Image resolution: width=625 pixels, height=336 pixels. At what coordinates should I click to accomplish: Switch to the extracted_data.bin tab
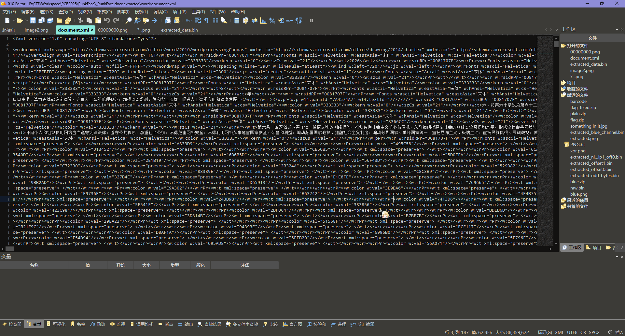pos(179,30)
